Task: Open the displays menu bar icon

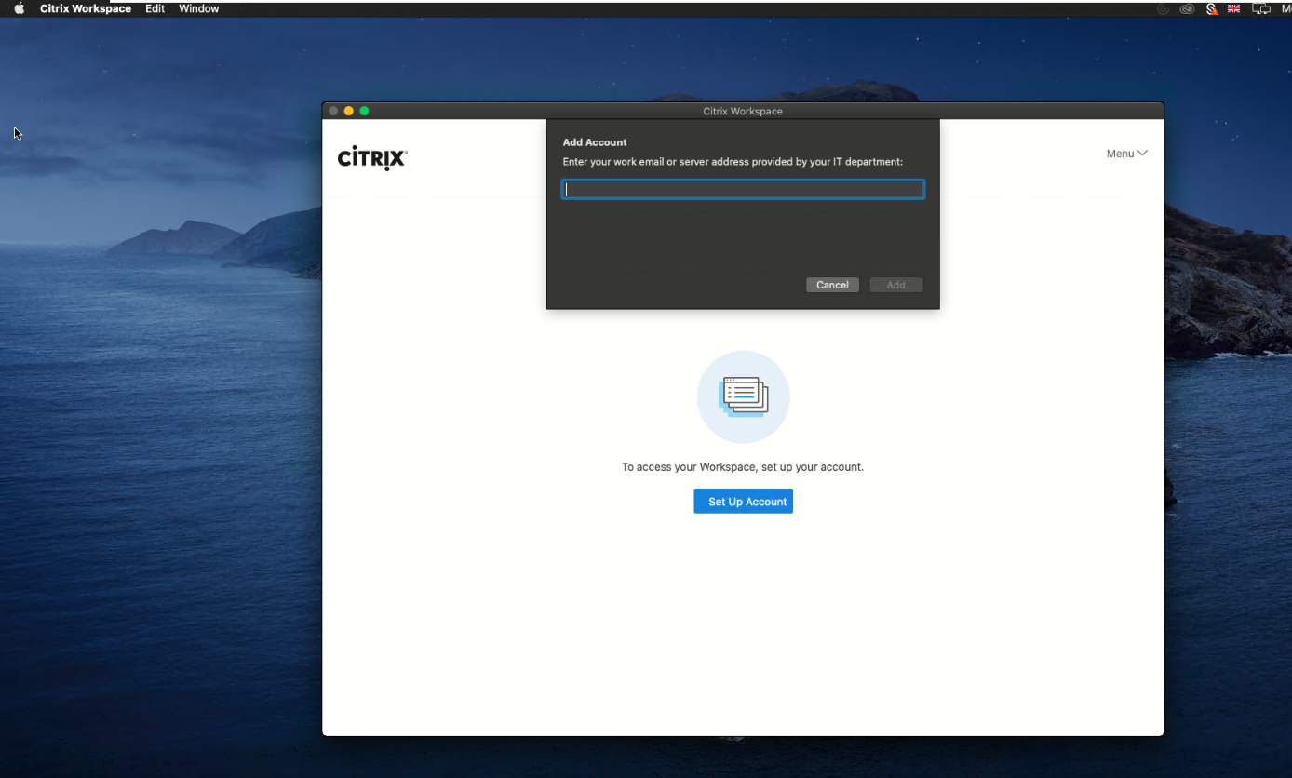Action: coord(1261,9)
